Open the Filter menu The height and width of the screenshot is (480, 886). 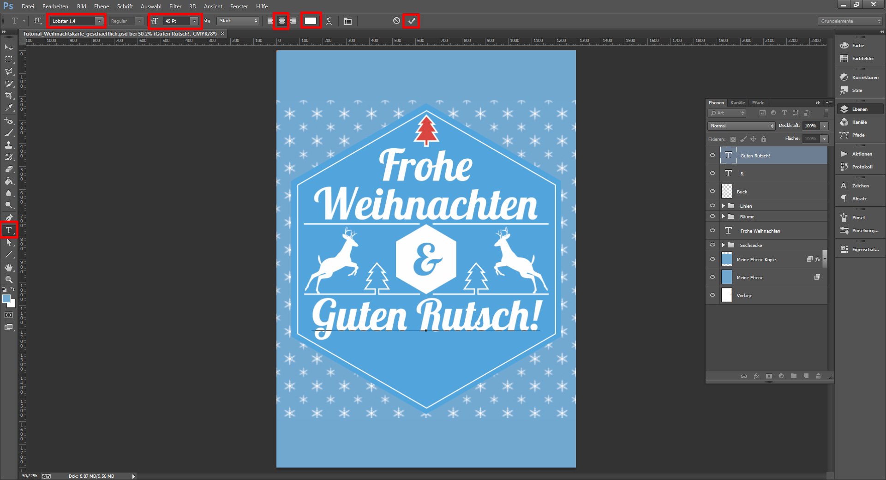point(175,6)
